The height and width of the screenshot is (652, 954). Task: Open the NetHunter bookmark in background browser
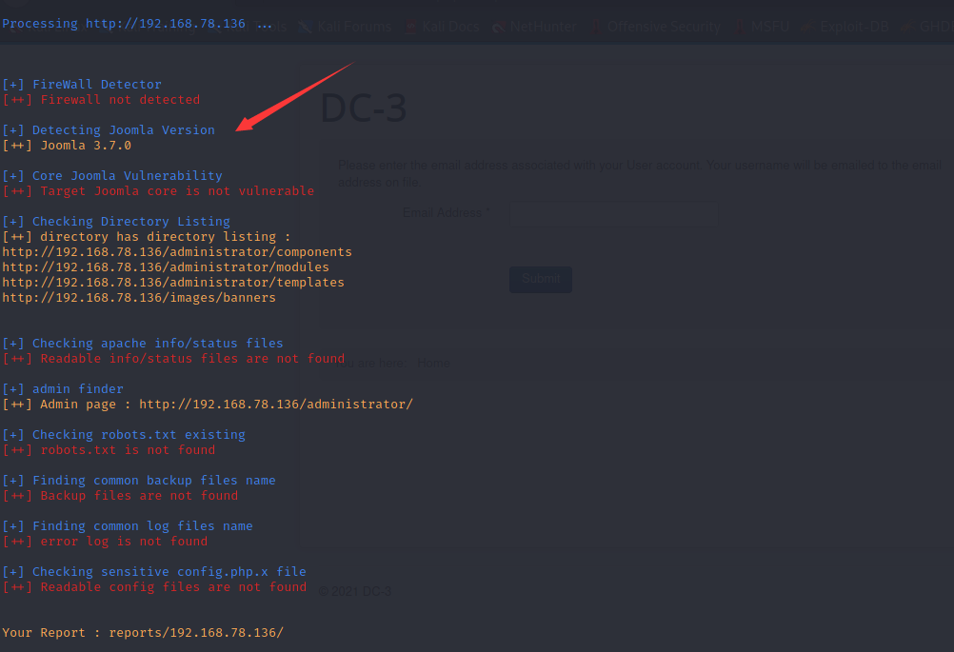(535, 27)
